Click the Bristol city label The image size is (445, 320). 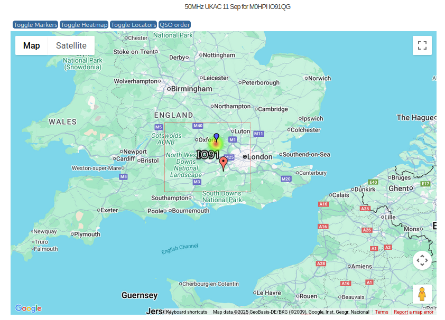[150, 161]
